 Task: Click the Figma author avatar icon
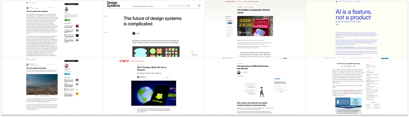click(x=134, y=33)
